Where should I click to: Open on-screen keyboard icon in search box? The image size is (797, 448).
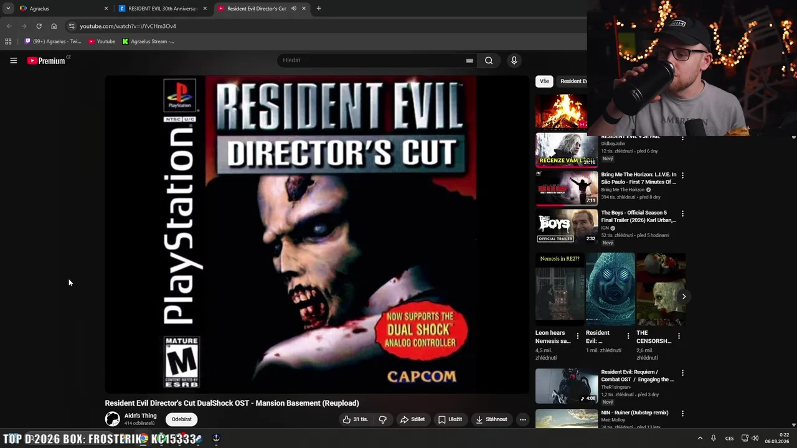(469, 60)
